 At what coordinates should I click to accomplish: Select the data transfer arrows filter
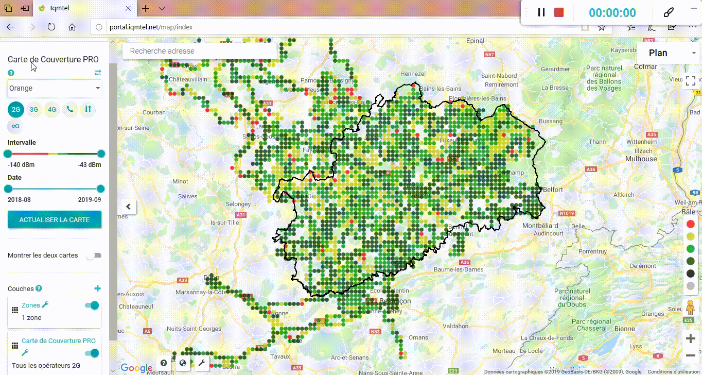pyautogui.click(x=88, y=109)
